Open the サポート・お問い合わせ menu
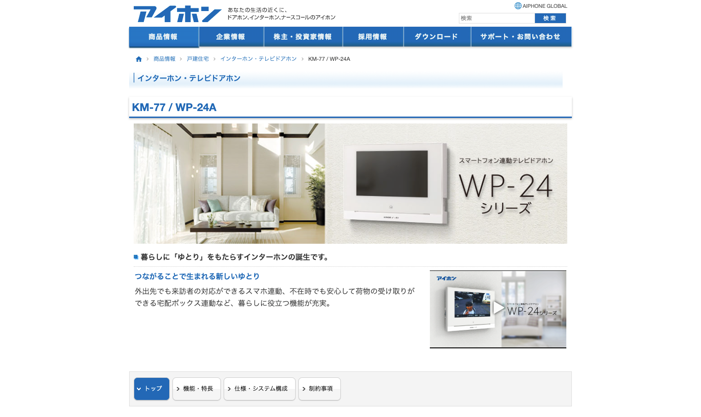The width and height of the screenshot is (701, 417). click(x=520, y=37)
